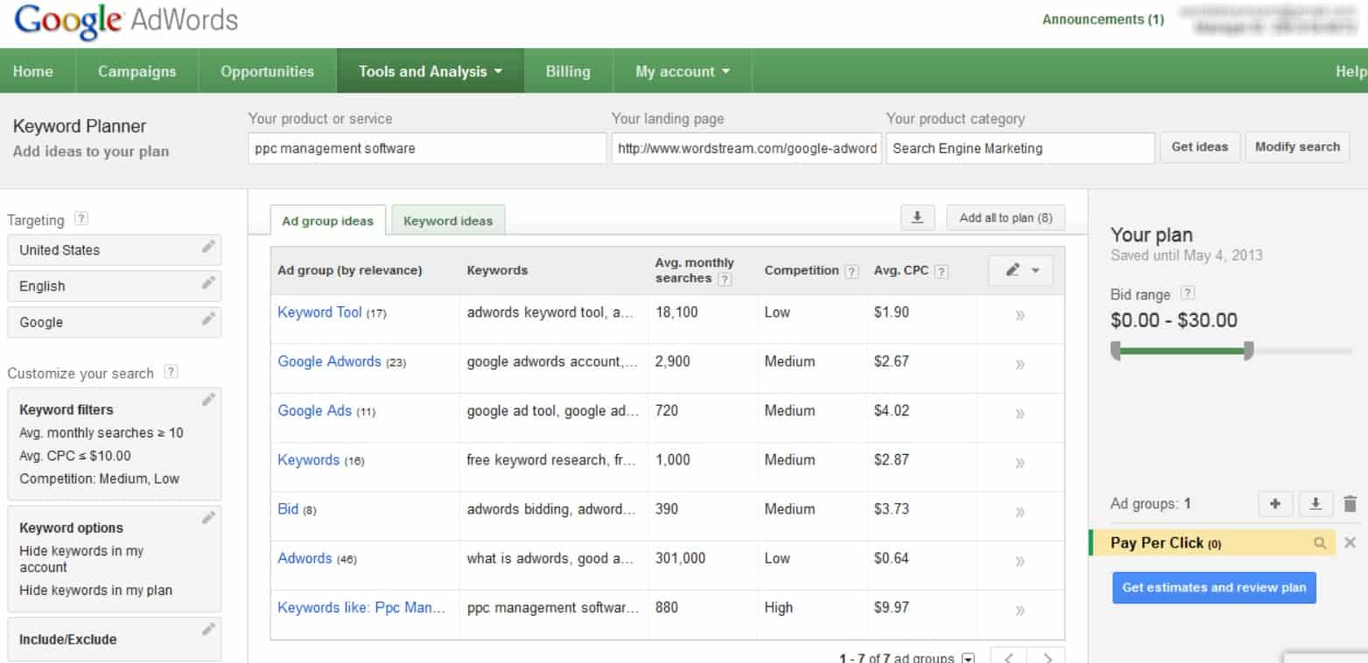Click the $9.97 Avg. CPC value

[891, 607]
